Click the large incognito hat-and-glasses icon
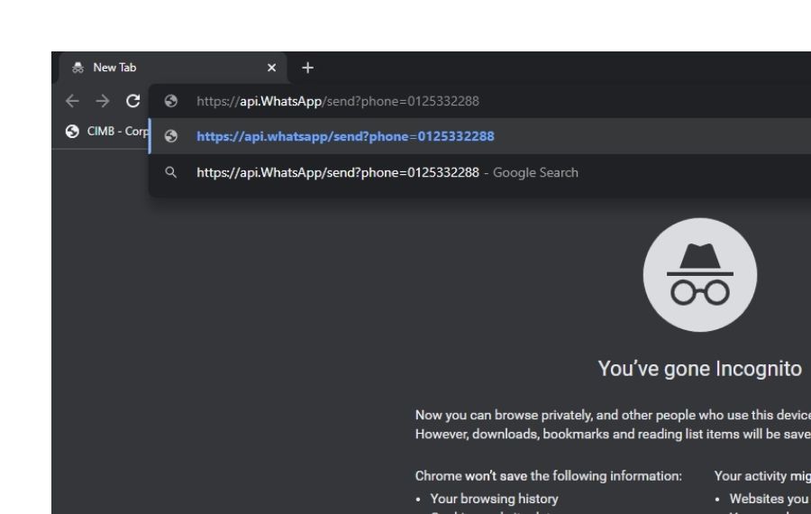This screenshot has width=811, height=514. [x=700, y=275]
